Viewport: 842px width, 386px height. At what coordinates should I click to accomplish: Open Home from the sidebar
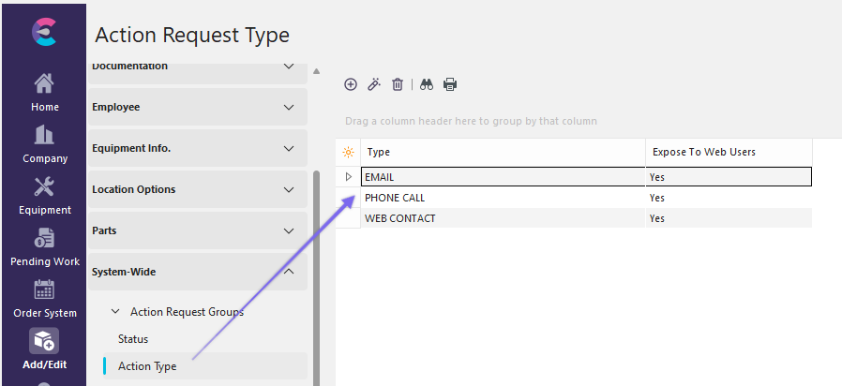coord(44,93)
